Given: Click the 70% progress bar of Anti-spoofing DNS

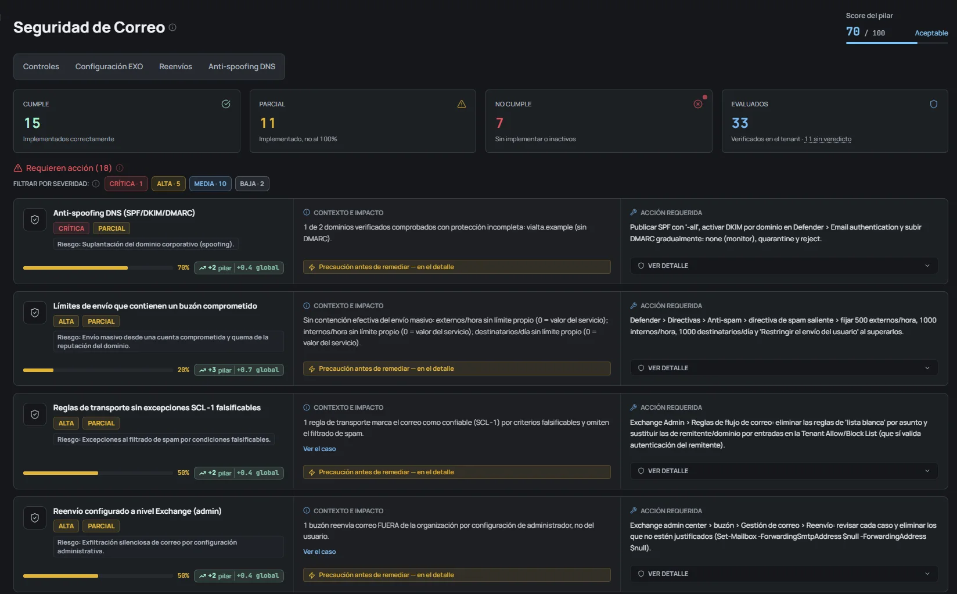Looking at the screenshot, I should coord(98,268).
